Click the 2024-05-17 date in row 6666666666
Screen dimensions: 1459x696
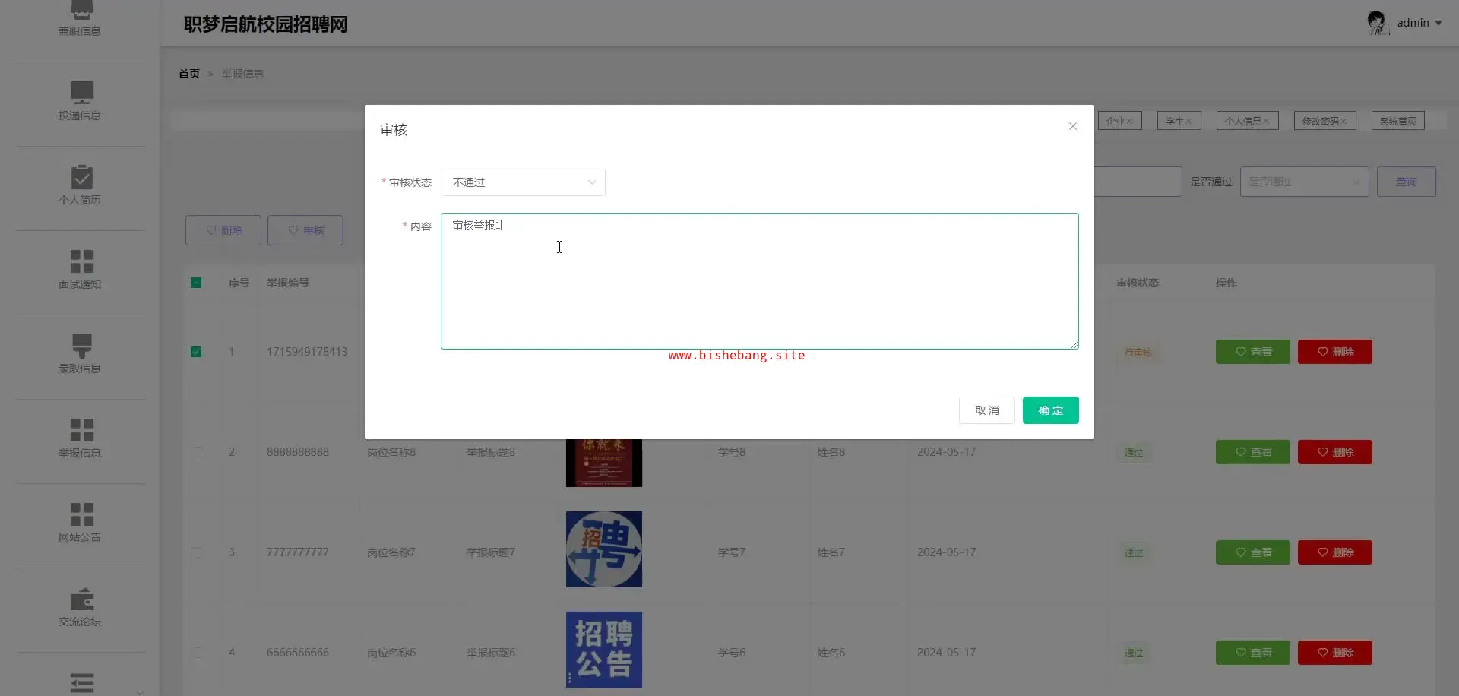point(946,653)
